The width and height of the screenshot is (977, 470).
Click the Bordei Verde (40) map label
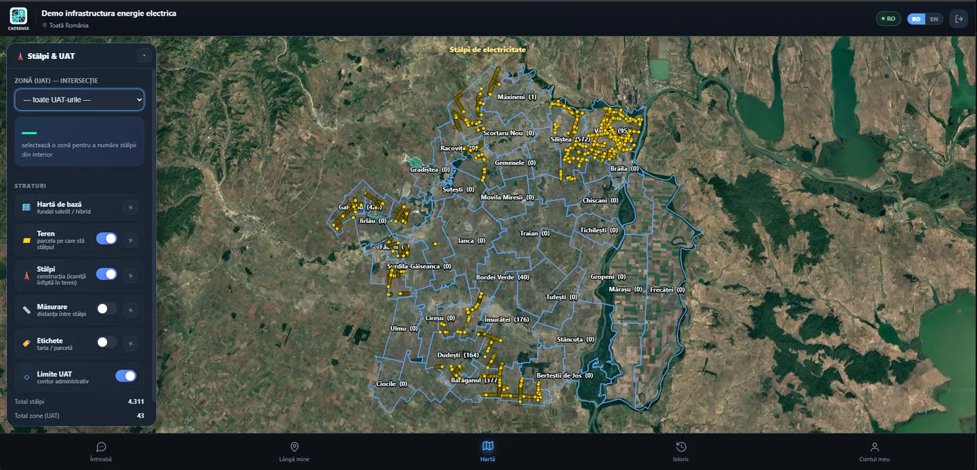tap(503, 277)
